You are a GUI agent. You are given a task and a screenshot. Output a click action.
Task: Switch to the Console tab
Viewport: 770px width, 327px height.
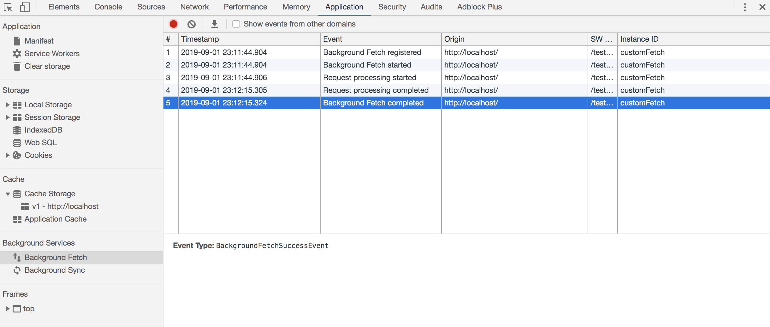108,7
